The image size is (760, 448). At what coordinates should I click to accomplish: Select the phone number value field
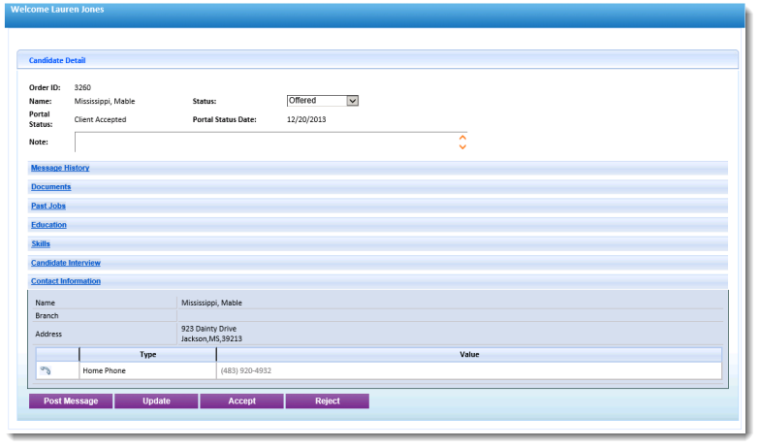(468, 370)
